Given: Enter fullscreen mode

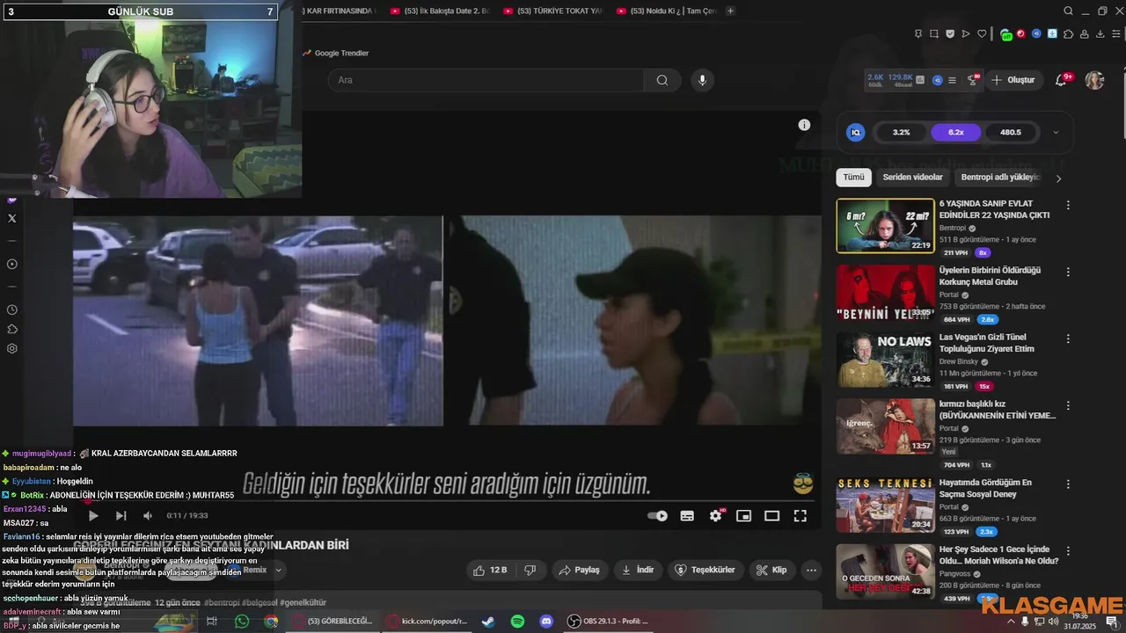Looking at the screenshot, I should point(800,516).
